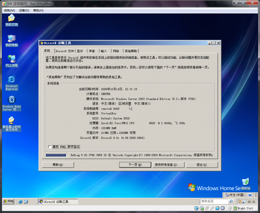The height and width of the screenshot is (213, 260).
Task: Click the VirtualBox mouse integration icon
Action: [230, 208]
